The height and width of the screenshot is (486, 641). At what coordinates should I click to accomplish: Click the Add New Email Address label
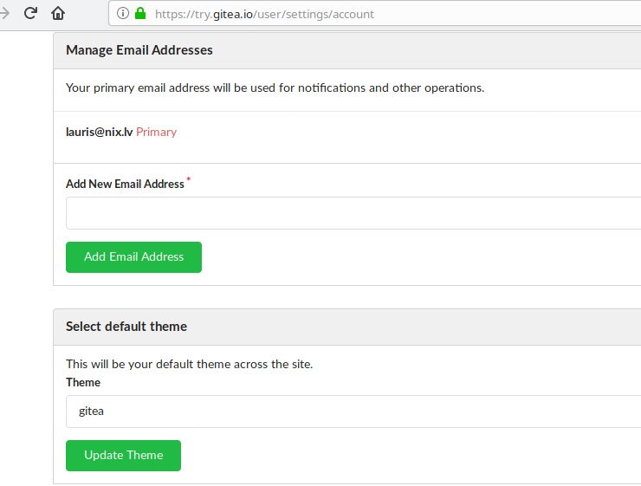click(x=125, y=184)
